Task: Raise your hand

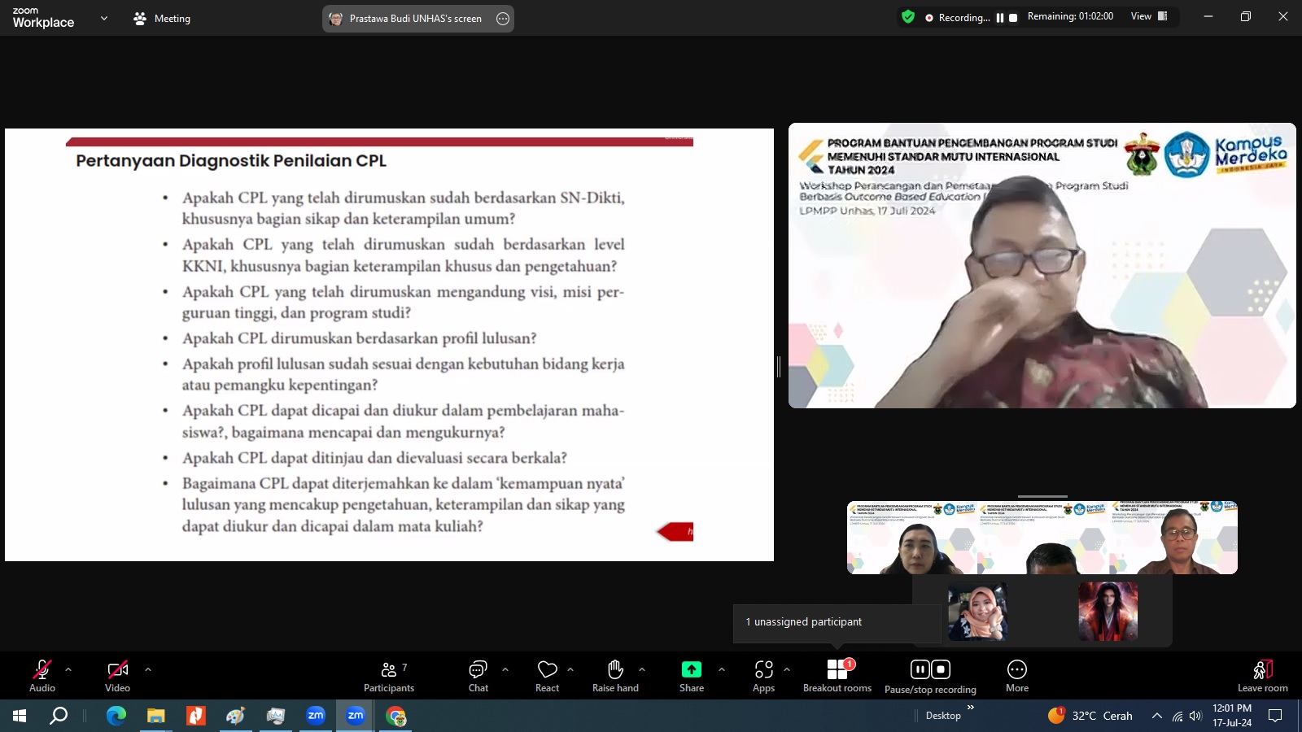Action: [x=615, y=675]
